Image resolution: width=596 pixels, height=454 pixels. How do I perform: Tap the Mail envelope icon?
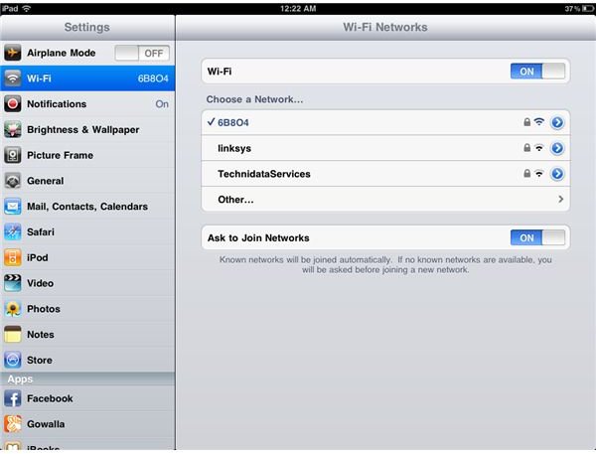pos(13,207)
